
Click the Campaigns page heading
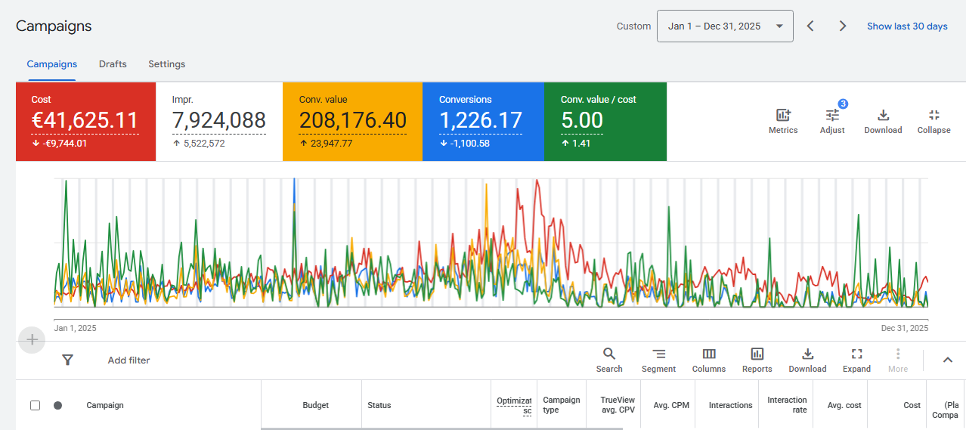click(54, 26)
